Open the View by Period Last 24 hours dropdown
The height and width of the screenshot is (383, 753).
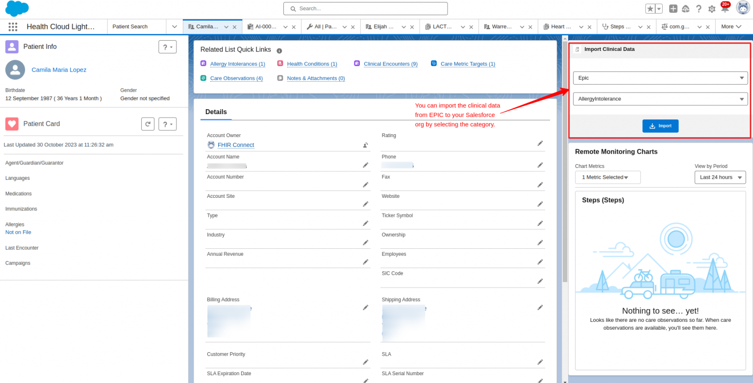pyautogui.click(x=720, y=177)
